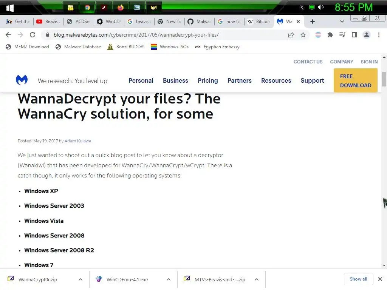Open the author link Adam Kujawa
This screenshot has height=290, width=387.
click(x=78, y=141)
